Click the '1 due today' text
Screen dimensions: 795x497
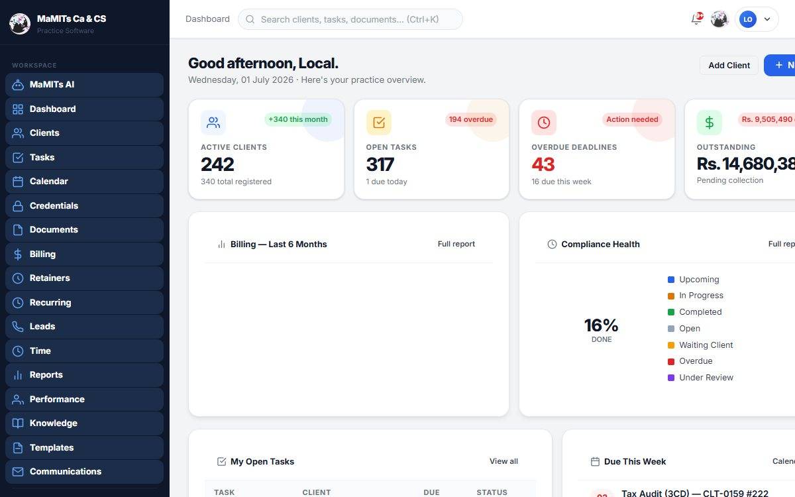(387, 182)
